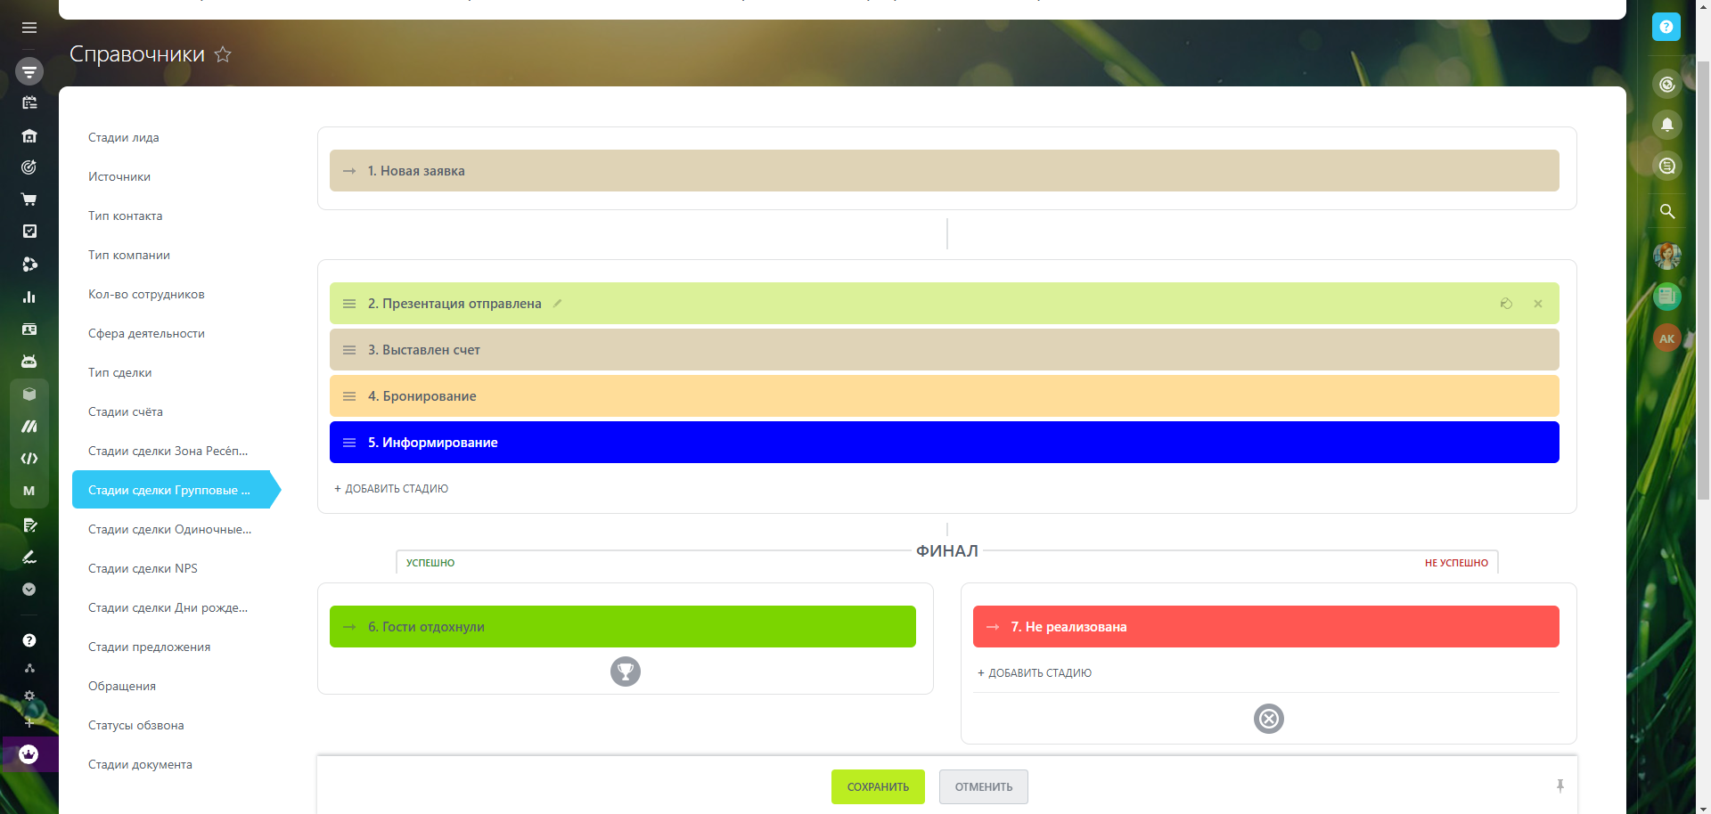The height and width of the screenshot is (814, 1711).
Task: Open the box cube sidebar icon
Action: click(29, 394)
